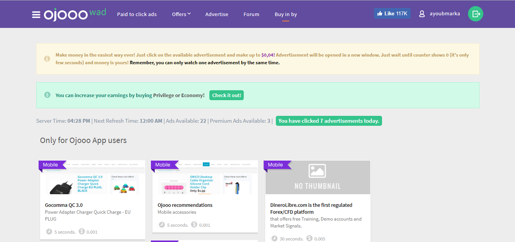
Task: Click the Mobile accessories description text
Action: [177, 212]
